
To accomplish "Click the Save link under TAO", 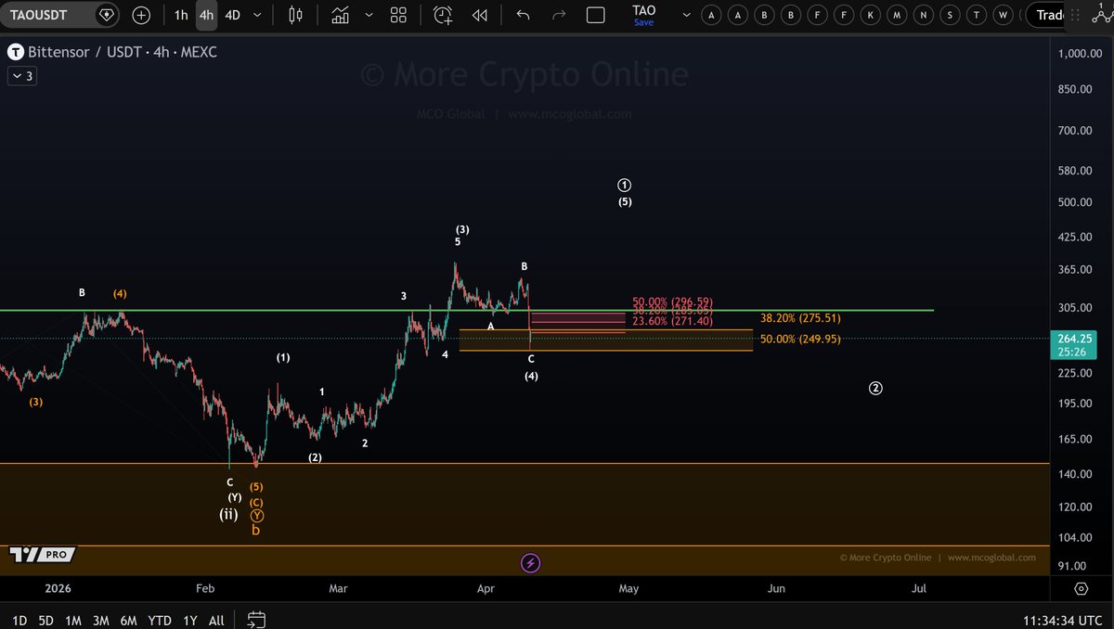I will 643,22.
